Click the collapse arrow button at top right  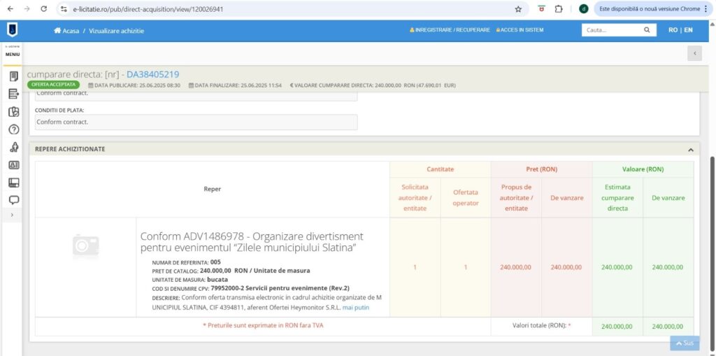(694, 53)
